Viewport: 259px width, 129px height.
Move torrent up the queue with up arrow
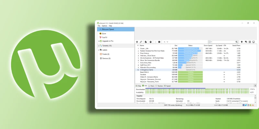[164, 42]
